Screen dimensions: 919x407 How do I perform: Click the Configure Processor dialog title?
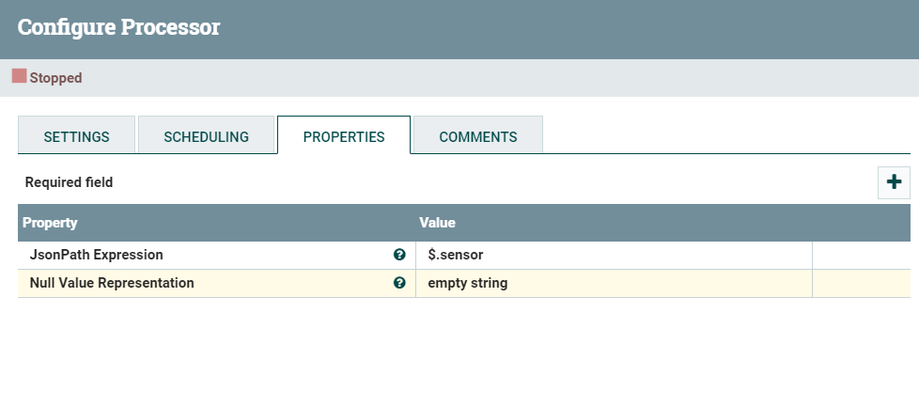point(119,27)
